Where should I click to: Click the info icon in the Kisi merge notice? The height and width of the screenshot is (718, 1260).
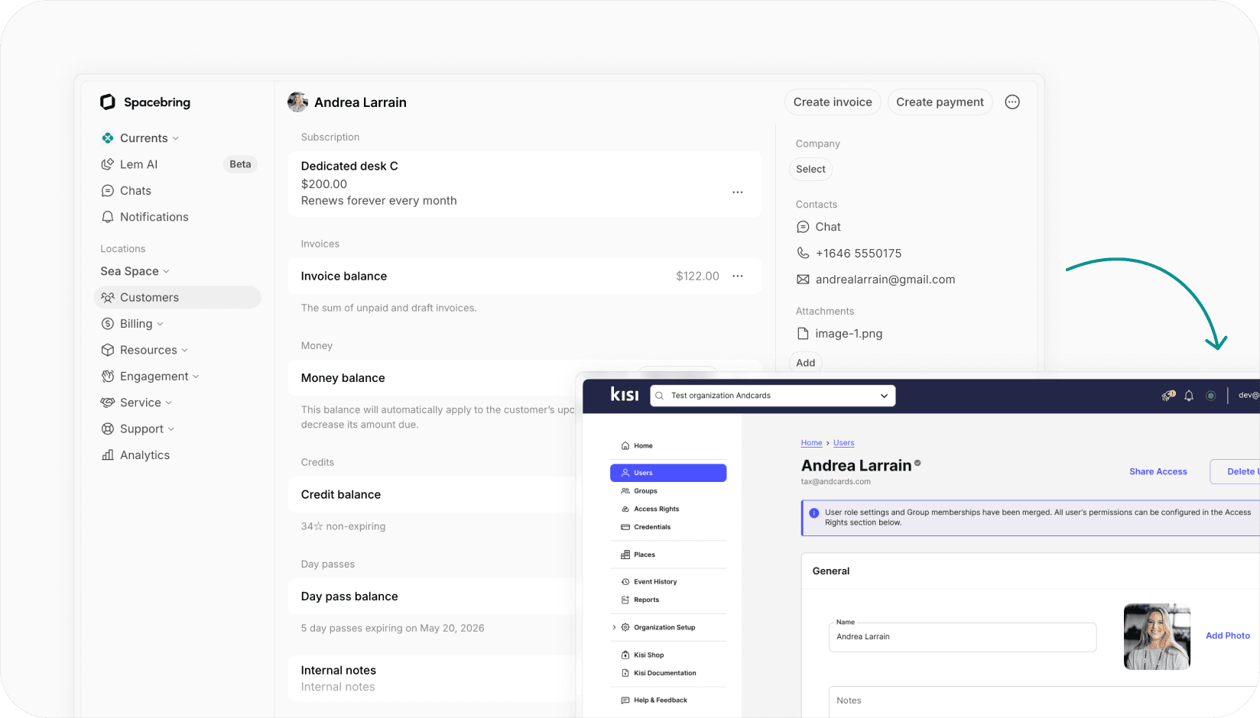(x=814, y=513)
